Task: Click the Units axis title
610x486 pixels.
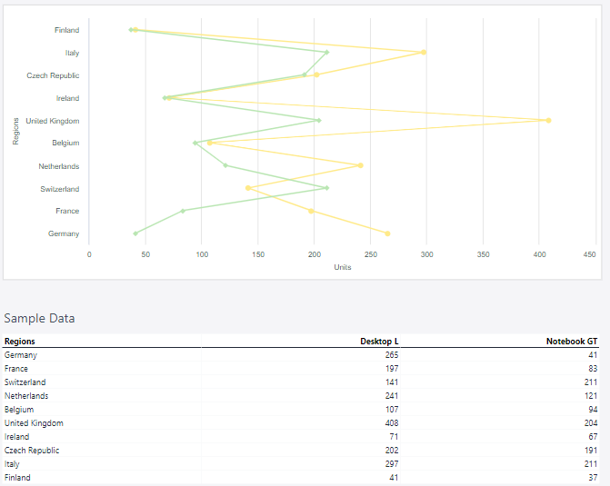Action: click(x=343, y=267)
